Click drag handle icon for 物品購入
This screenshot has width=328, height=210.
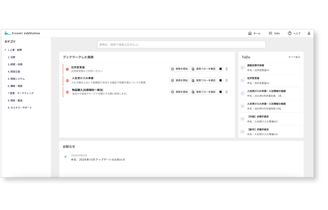coord(226,92)
